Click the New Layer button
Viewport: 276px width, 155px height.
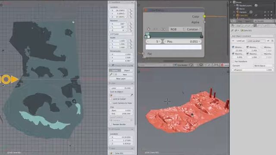coord(121,78)
